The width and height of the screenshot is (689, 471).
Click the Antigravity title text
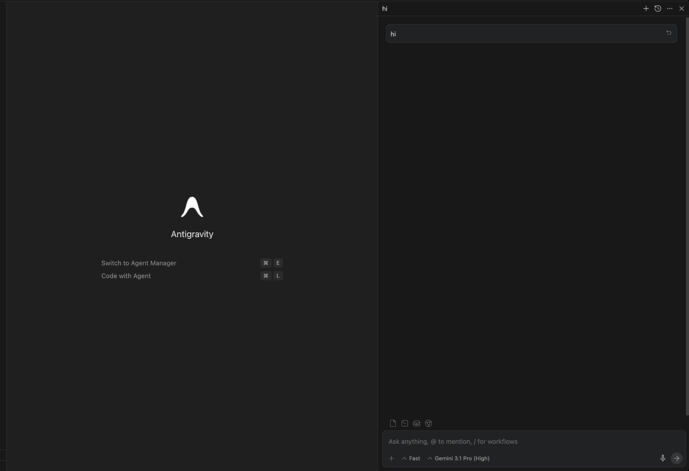[192, 234]
